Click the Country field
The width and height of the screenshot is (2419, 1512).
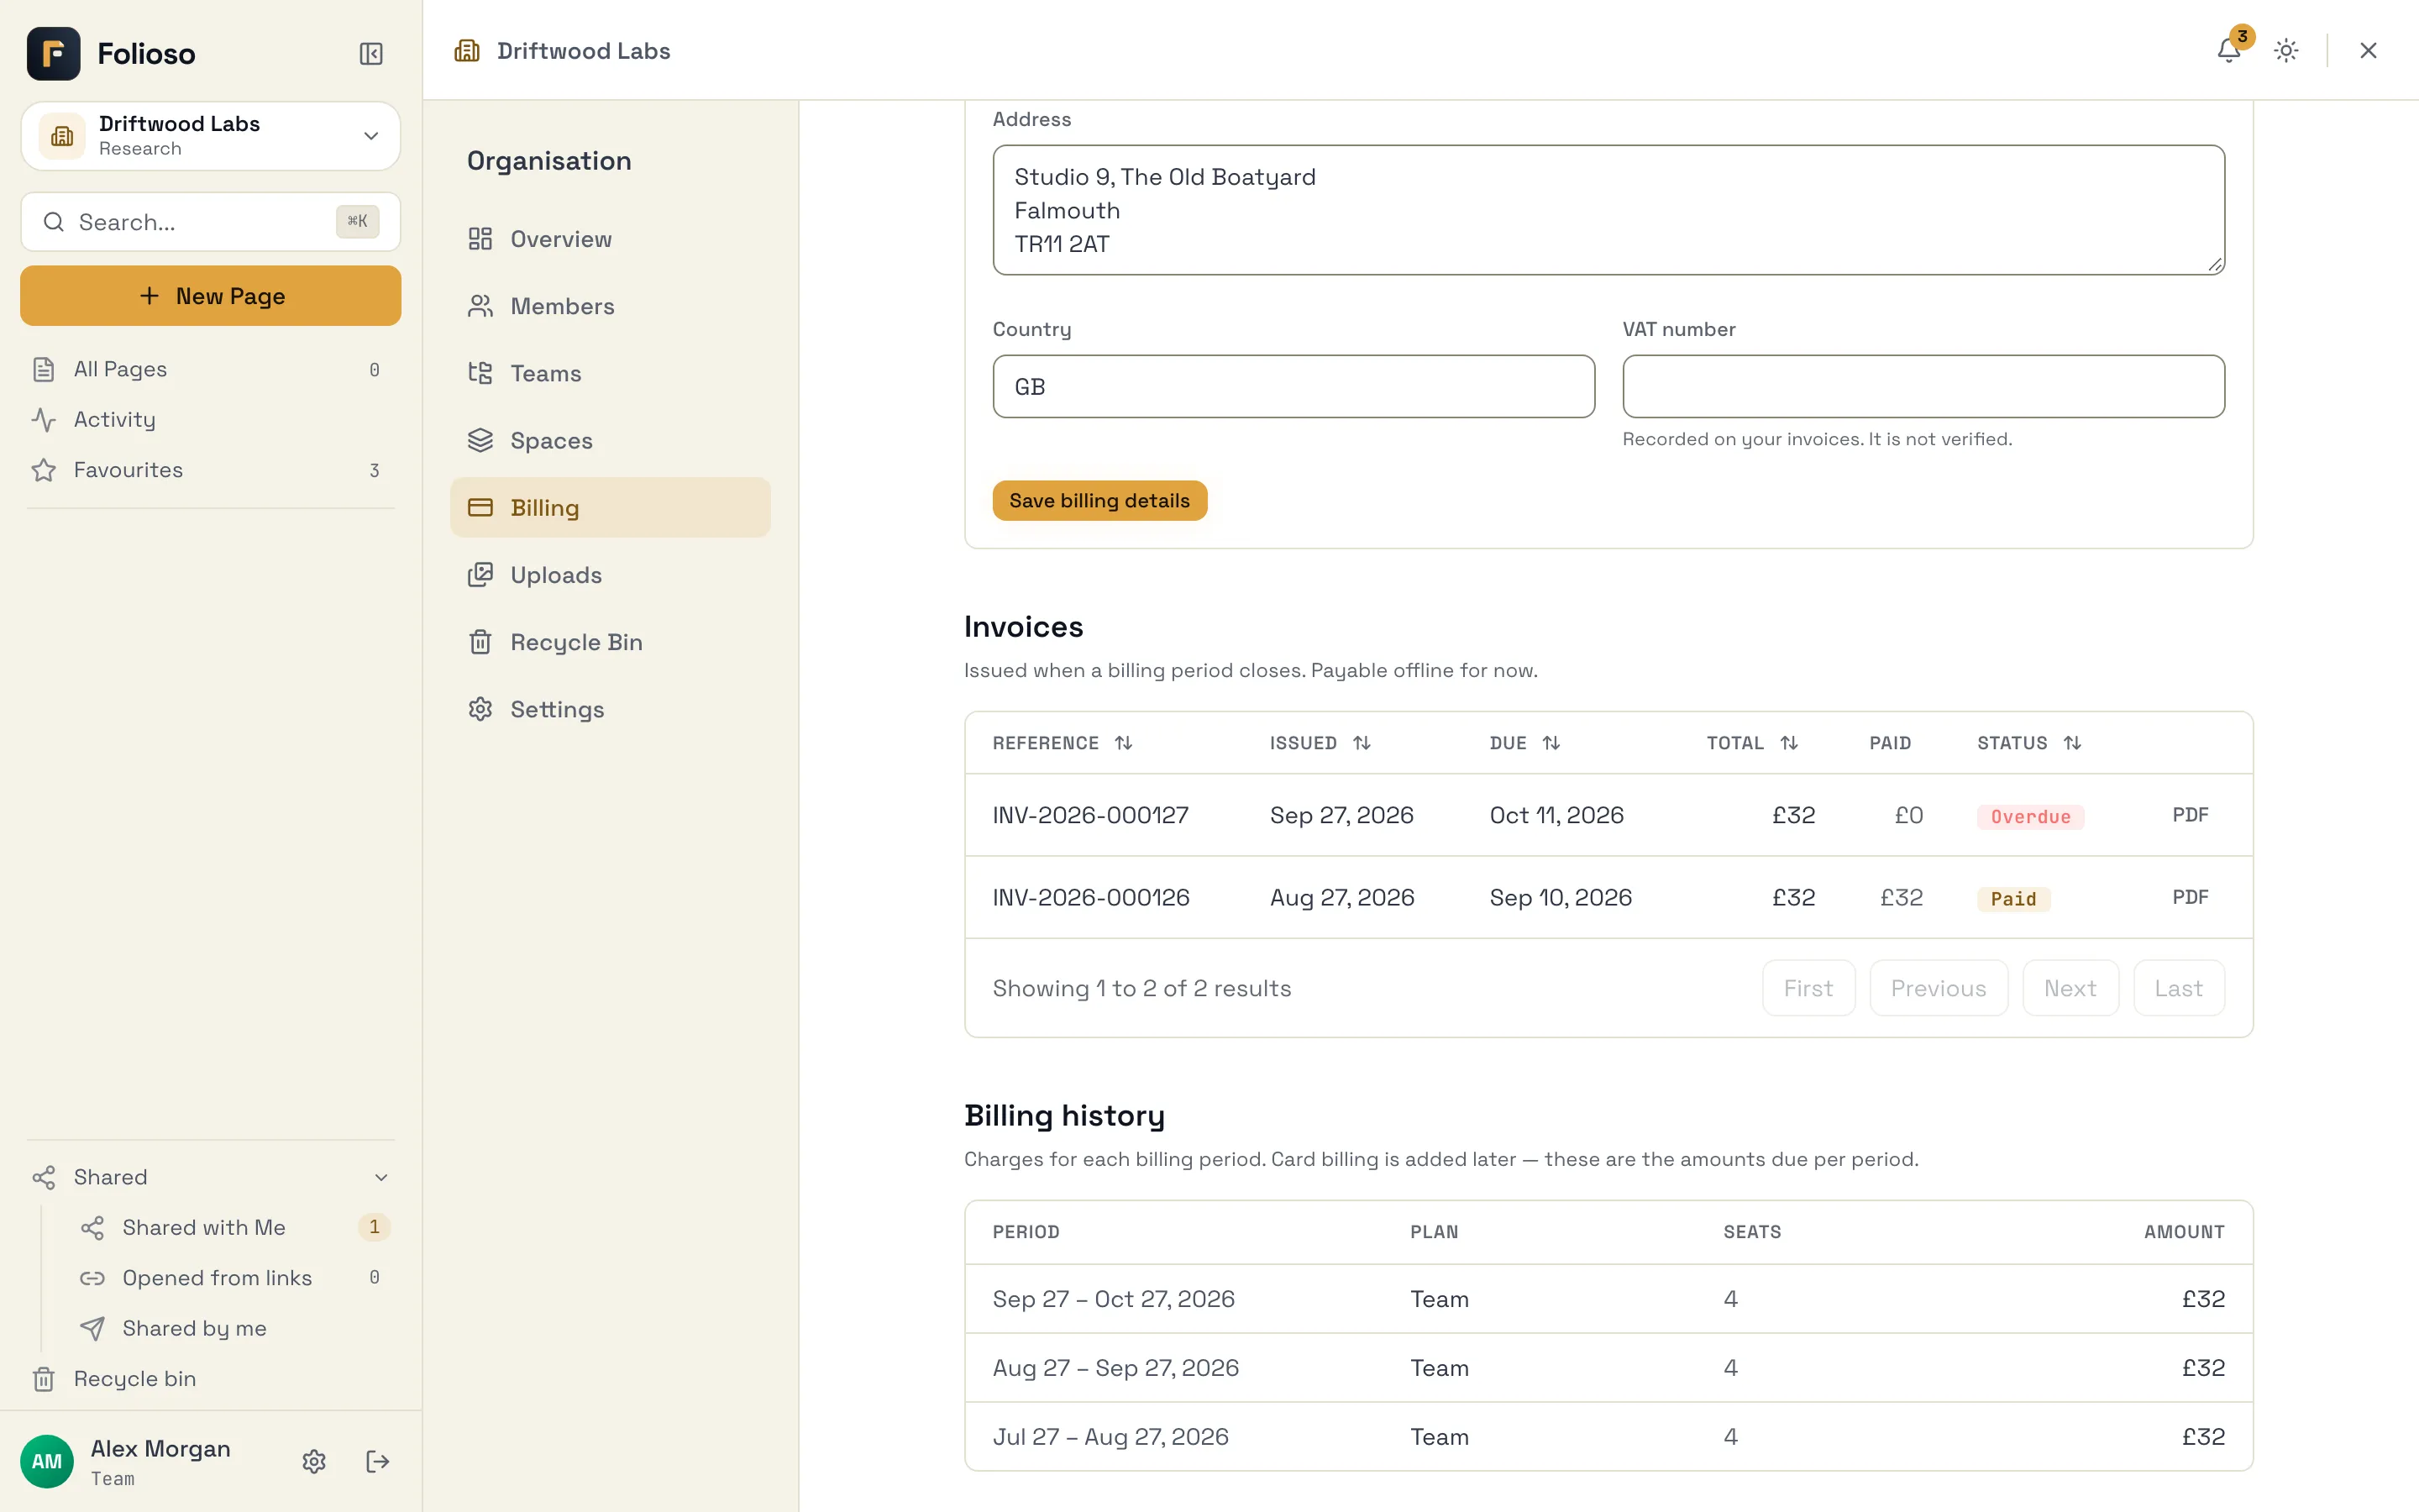pos(1293,386)
